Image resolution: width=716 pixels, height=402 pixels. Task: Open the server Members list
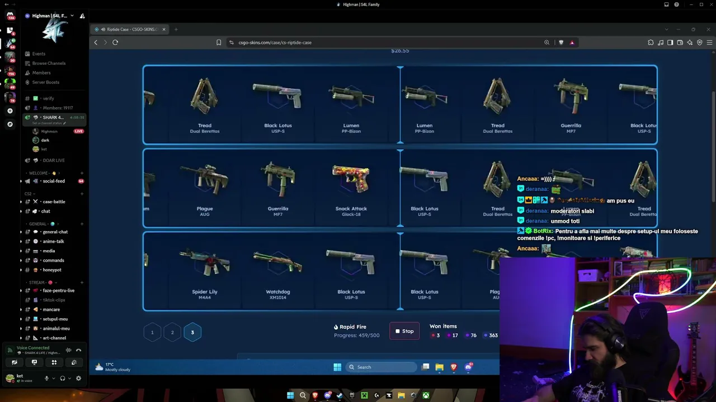click(41, 73)
